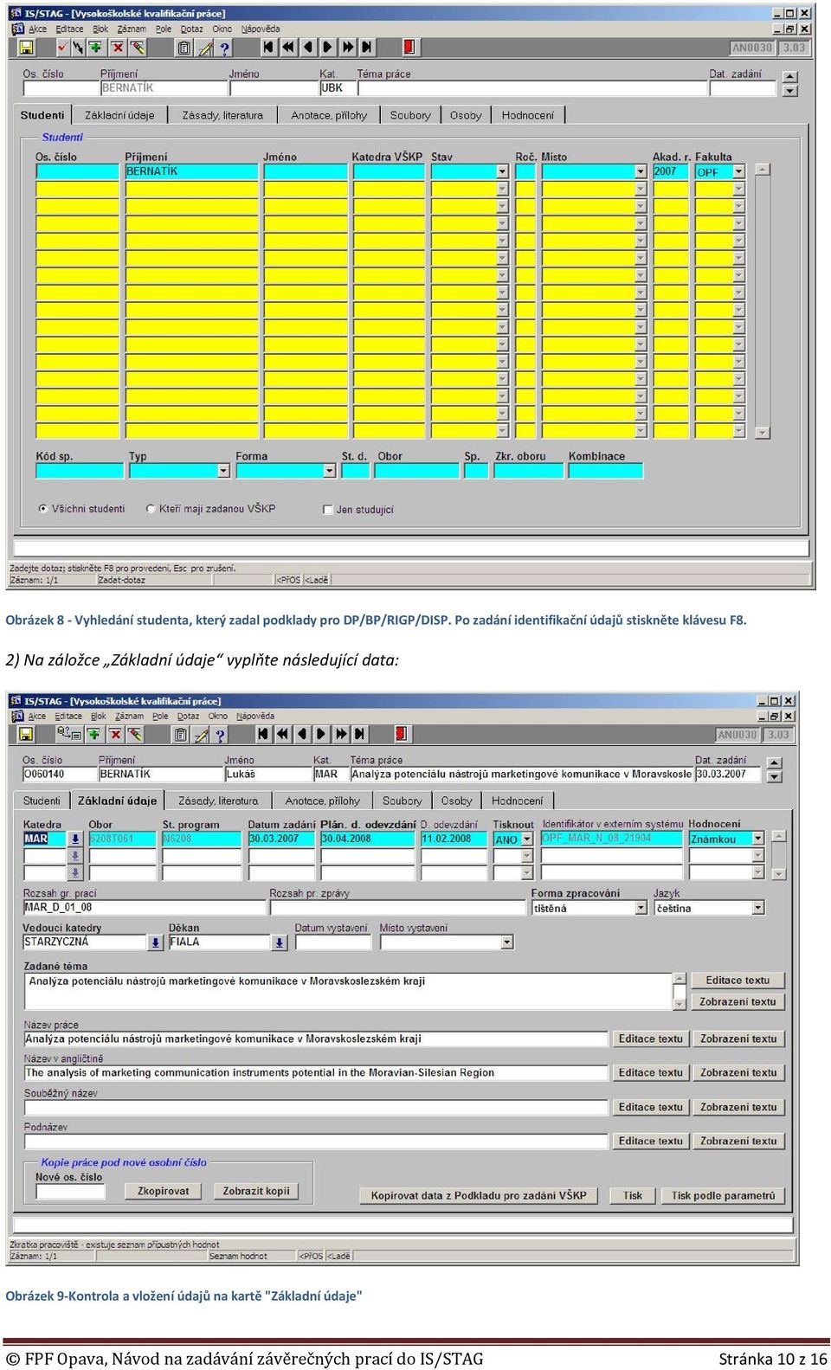The width and height of the screenshot is (831, 1370).
Task: Click the Zobrazit kopii button
Action: [256, 1191]
